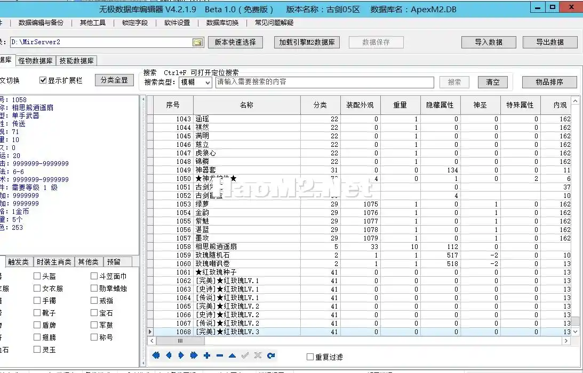
Task: Open 常见问题解疑 menu
Action: tap(274, 23)
